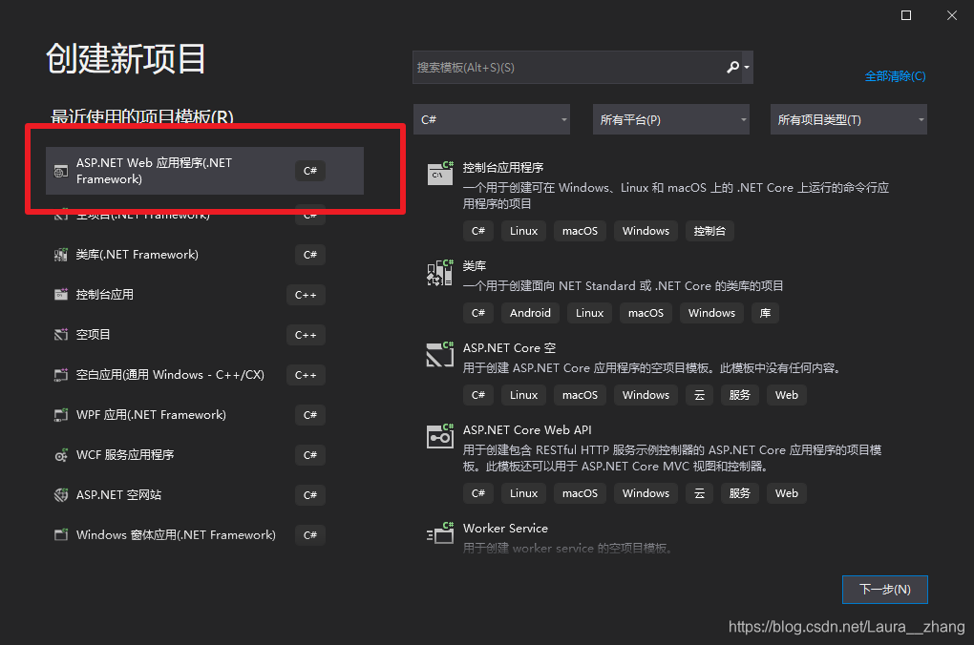Click the ASP.NET Core Web API template icon

[x=440, y=436]
